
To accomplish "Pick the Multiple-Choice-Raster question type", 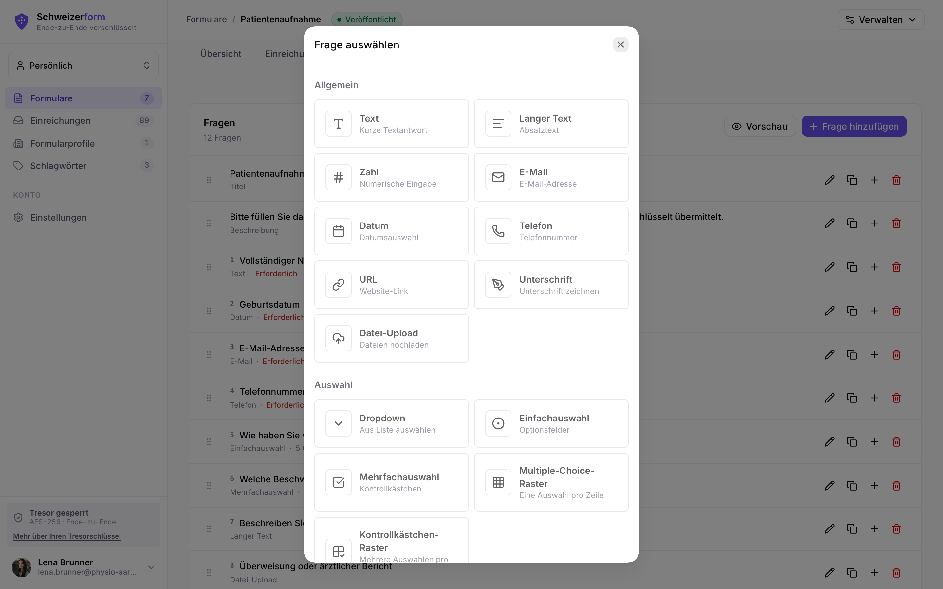I will pos(551,482).
